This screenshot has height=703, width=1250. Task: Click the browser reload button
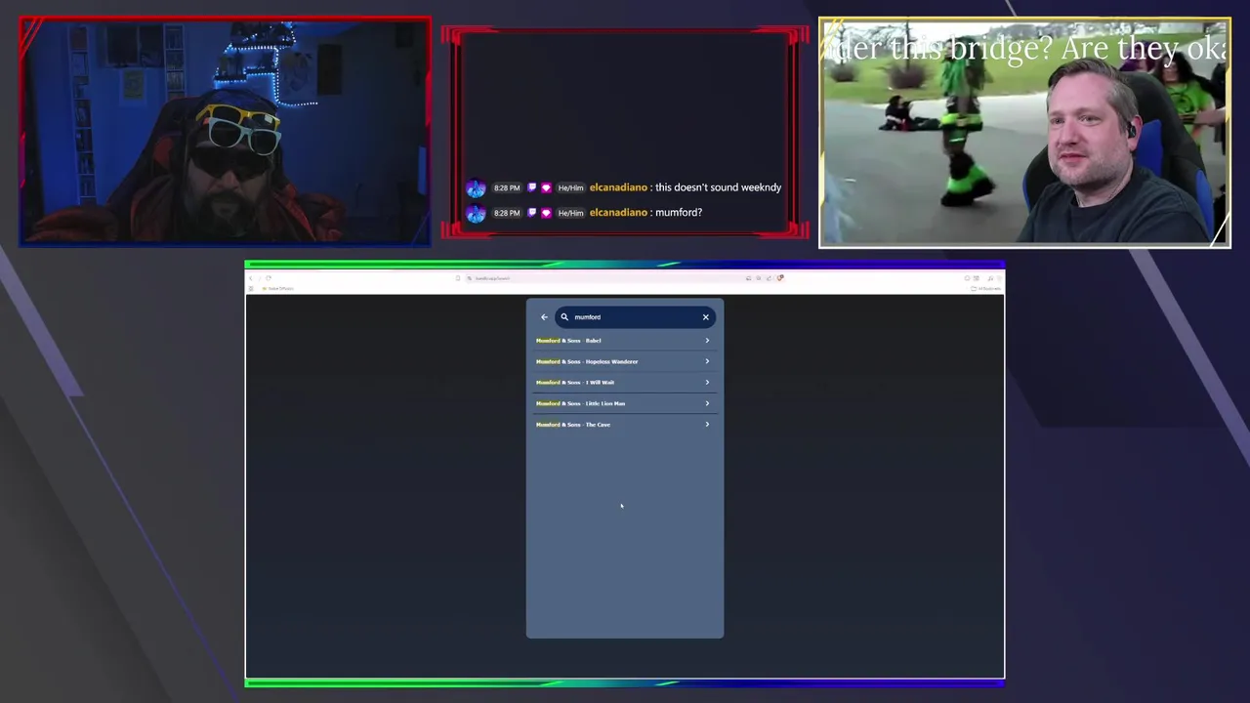coord(269,278)
